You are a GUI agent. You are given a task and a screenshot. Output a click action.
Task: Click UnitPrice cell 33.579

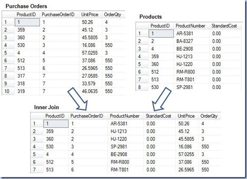88,84
